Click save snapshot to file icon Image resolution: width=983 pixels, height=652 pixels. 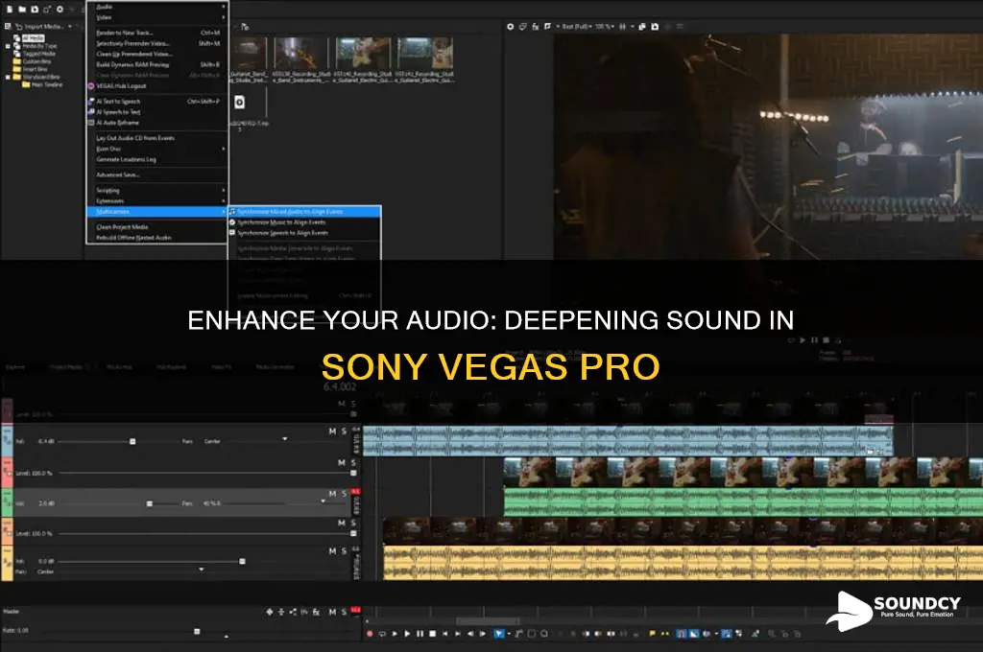[655, 27]
